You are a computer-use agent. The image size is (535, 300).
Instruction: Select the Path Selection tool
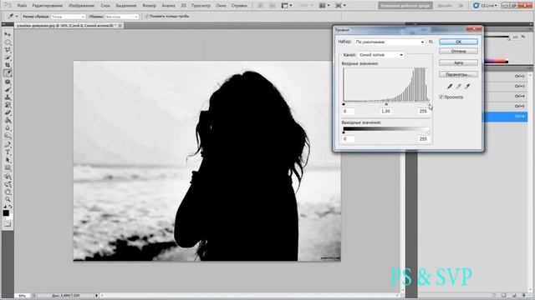click(8, 160)
